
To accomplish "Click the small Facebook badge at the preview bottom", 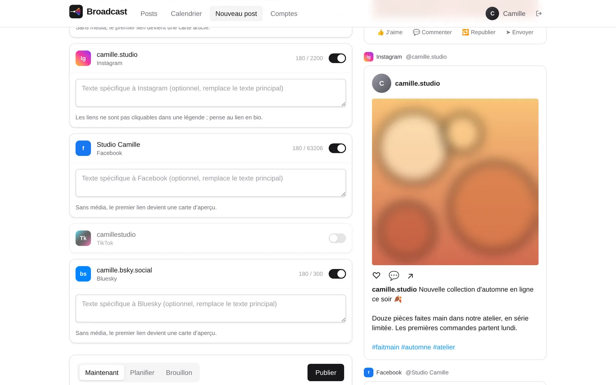I will click(368, 372).
